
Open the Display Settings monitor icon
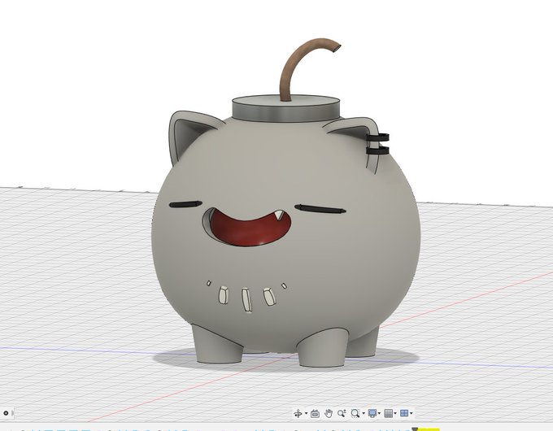(x=372, y=413)
